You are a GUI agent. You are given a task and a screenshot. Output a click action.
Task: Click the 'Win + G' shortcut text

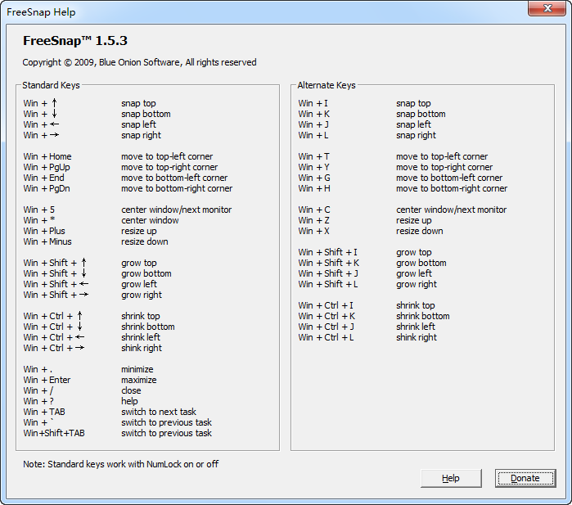[x=314, y=178]
